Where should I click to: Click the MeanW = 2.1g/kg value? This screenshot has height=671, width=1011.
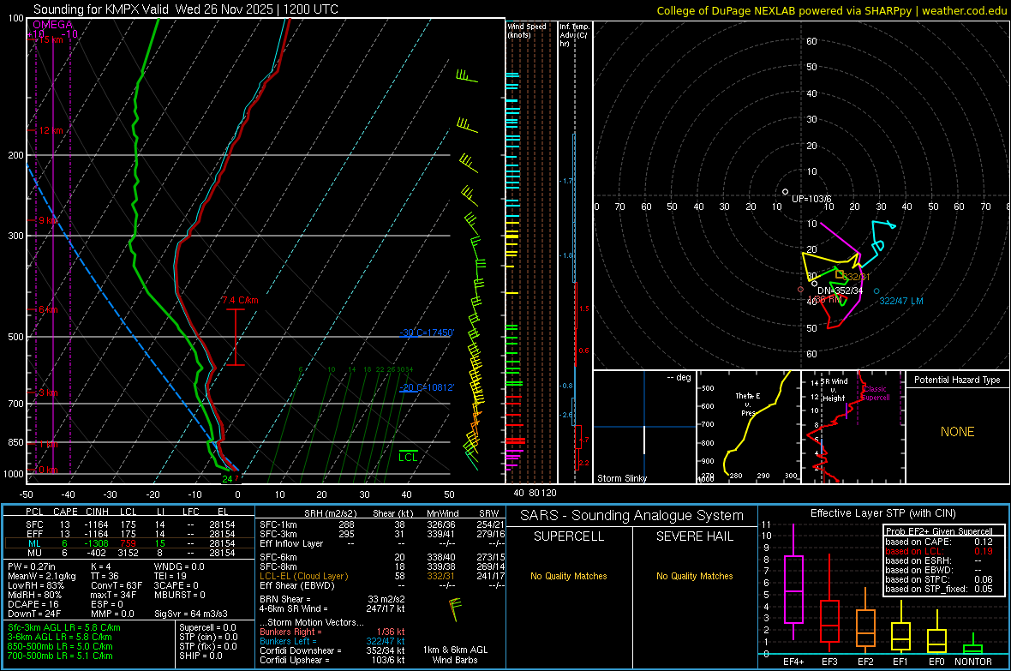coord(42,576)
